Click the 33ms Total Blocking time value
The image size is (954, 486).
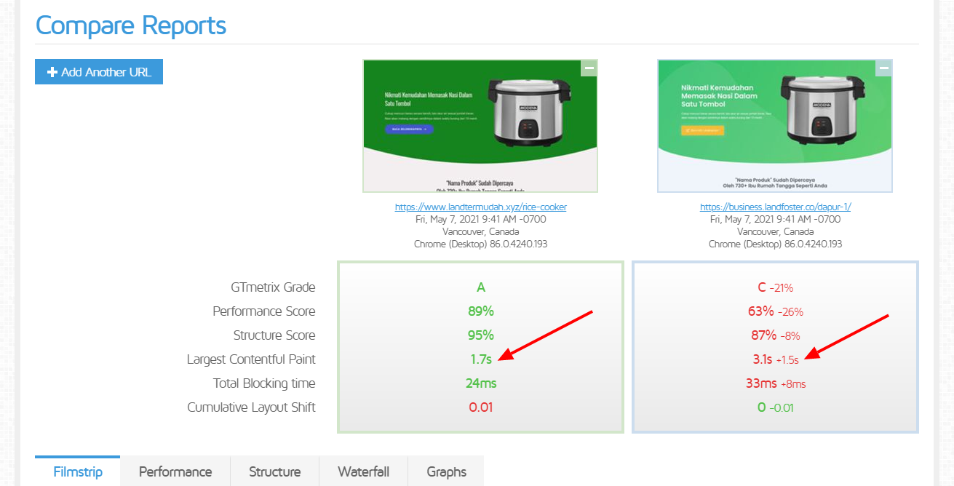761,383
